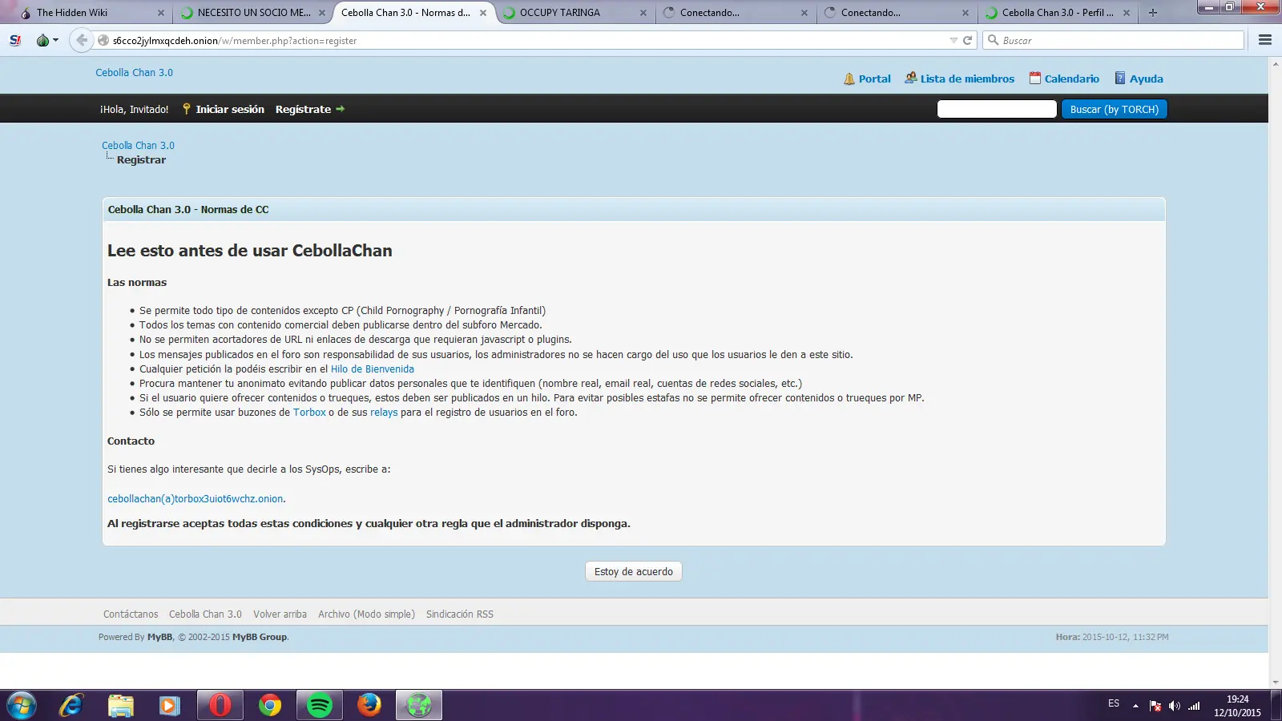The height and width of the screenshot is (721, 1282).
Task: Click the Buscar (by TORCH) button
Action: tap(1115, 109)
